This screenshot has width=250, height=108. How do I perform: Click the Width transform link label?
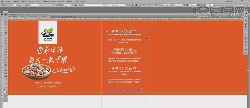[185, 5]
